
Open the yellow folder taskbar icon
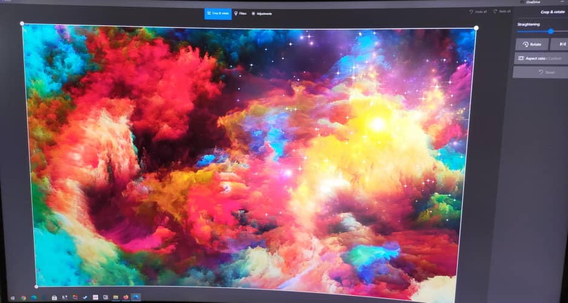click(x=116, y=297)
